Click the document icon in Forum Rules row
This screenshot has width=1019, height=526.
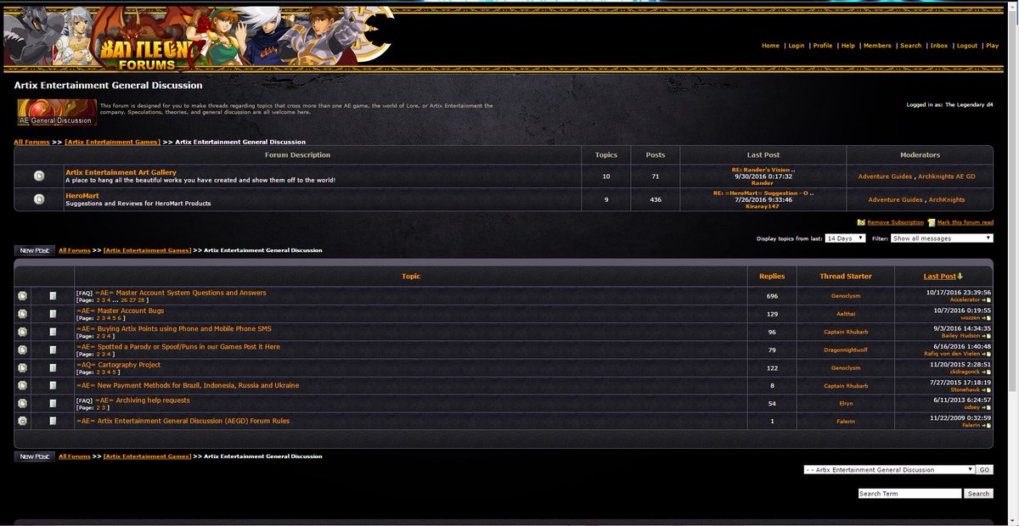53,421
